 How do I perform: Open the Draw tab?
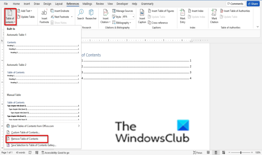37,4
